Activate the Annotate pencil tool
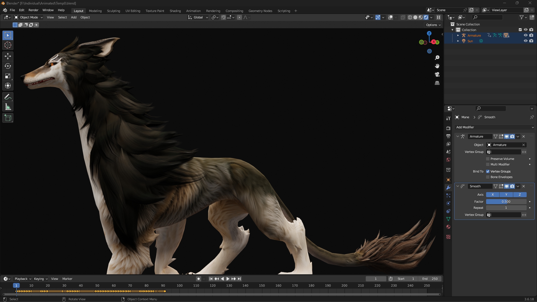Image resolution: width=537 pixels, height=302 pixels. click(x=8, y=97)
